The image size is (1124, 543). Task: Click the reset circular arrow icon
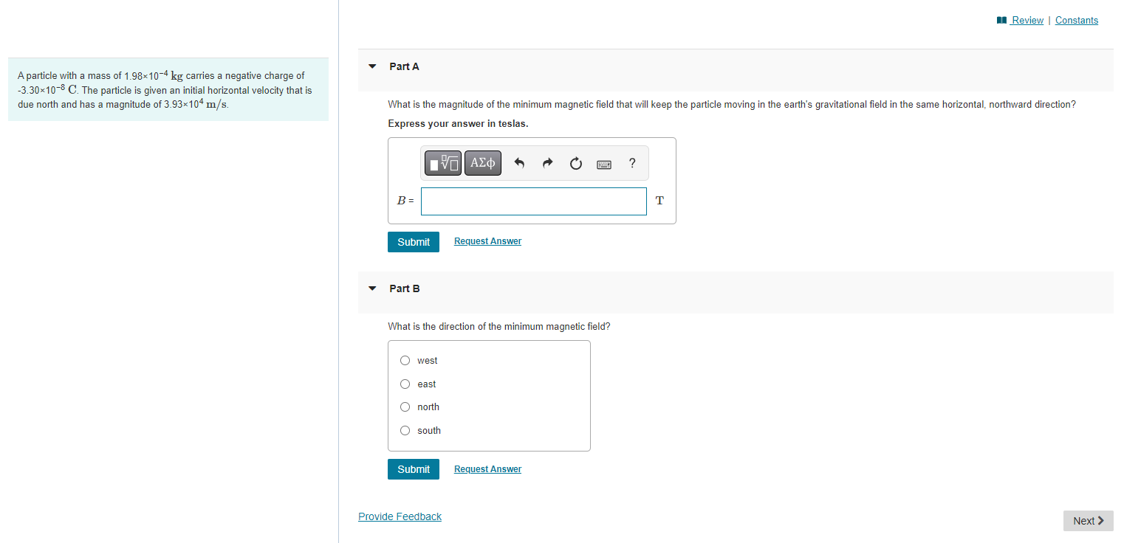click(576, 164)
